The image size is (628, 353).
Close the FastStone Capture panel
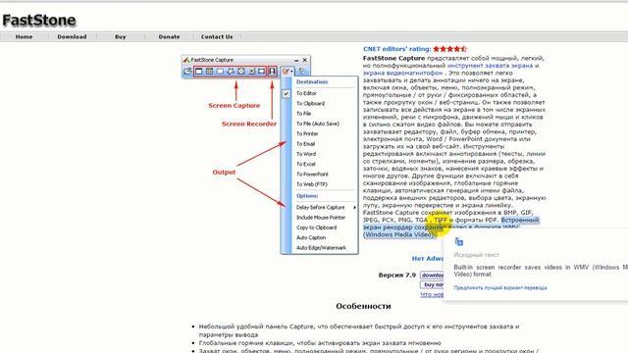305,60
